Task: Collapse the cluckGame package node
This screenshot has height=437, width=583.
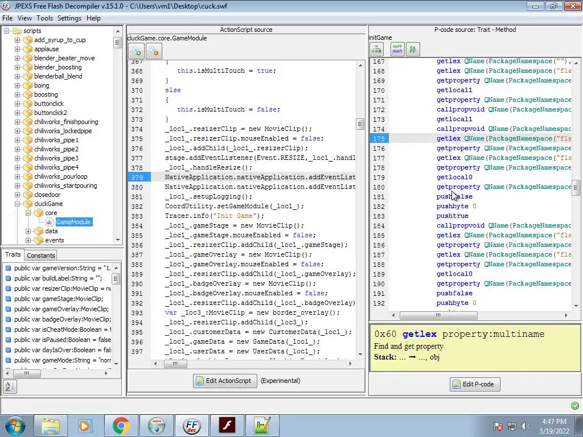Action: click(x=18, y=204)
